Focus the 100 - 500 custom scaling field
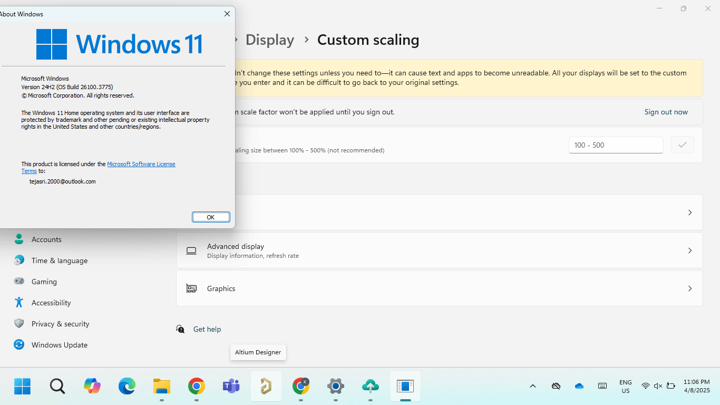 pyautogui.click(x=616, y=145)
